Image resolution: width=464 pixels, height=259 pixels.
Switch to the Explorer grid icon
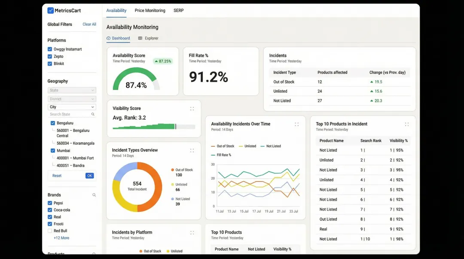pyautogui.click(x=141, y=38)
